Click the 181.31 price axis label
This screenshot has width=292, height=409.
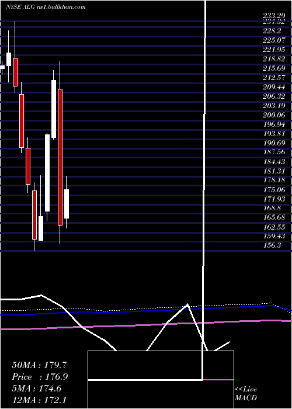tap(274, 171)
